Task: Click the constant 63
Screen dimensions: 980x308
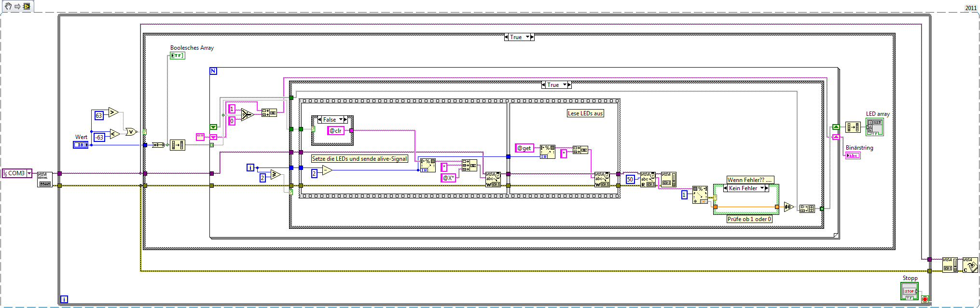Action: [98, 116]
